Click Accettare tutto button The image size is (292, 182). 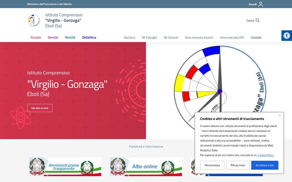click(264, 165)
